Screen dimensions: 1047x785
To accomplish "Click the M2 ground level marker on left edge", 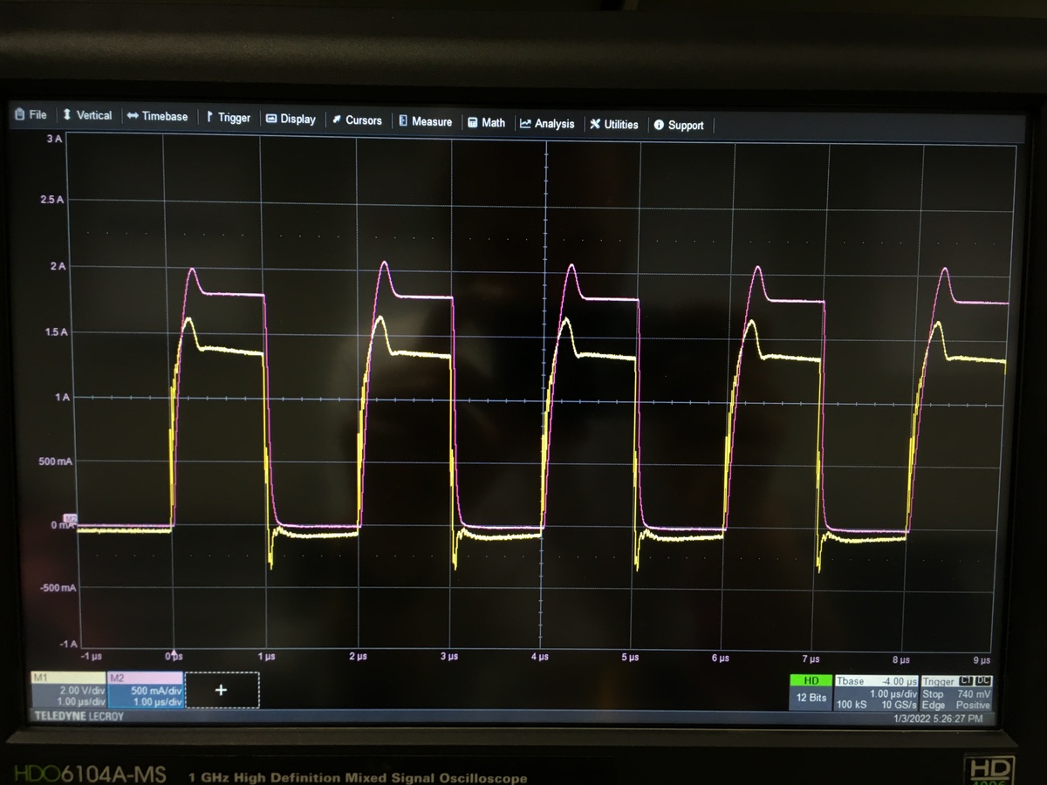I will [71, 519].
